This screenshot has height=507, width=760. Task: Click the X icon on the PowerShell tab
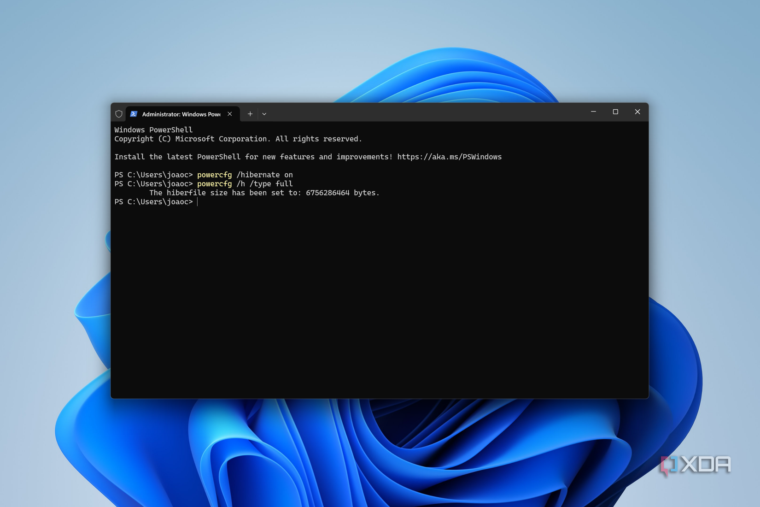[229, 114]
